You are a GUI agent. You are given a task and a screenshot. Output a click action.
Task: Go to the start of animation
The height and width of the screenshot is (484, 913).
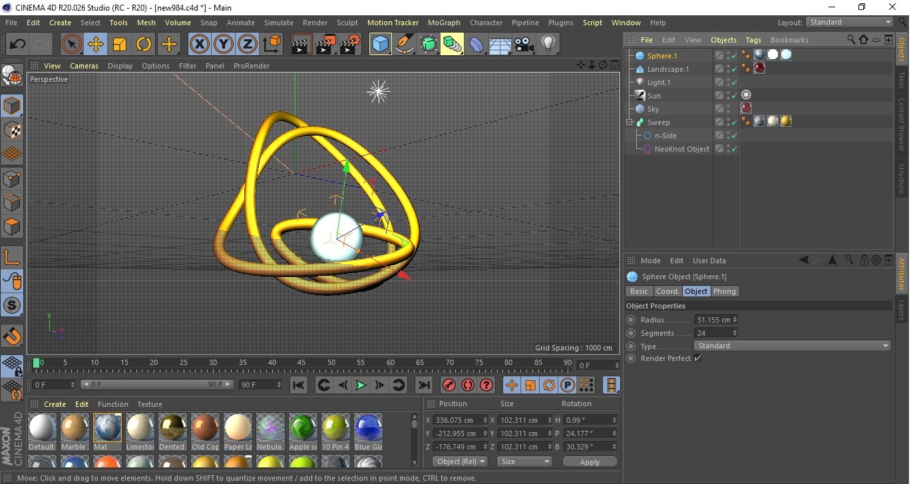[x=299, y=385]
